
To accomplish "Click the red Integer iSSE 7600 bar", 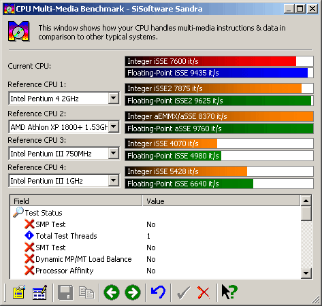I will 219,61.
